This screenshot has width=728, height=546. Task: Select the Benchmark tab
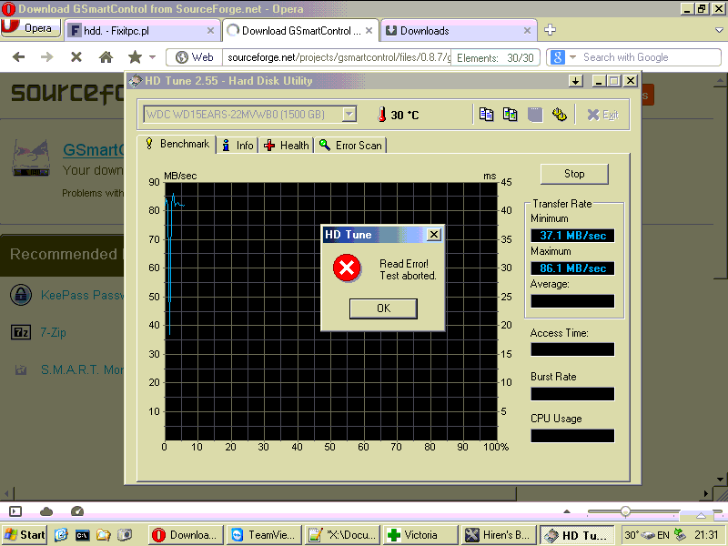[177, 144]
